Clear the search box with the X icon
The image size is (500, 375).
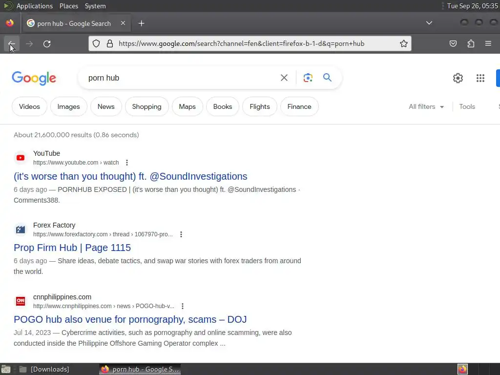tap(284, 78)
